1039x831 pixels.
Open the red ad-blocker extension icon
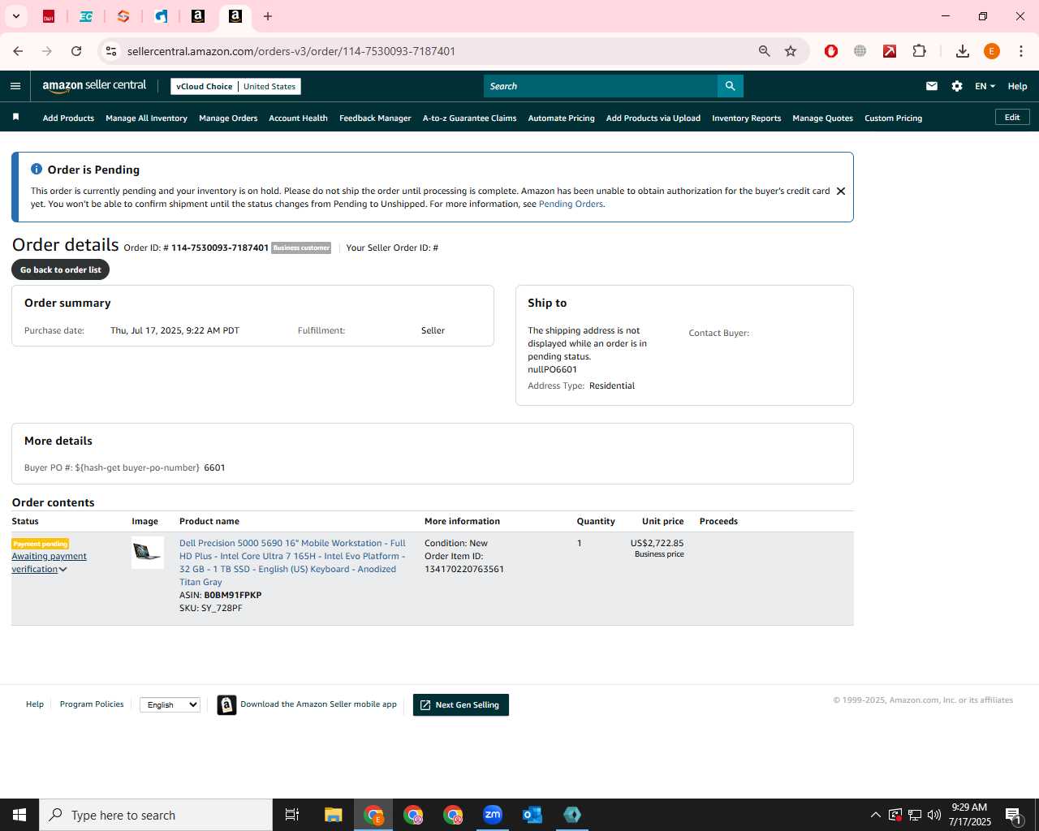pos(831,51)
